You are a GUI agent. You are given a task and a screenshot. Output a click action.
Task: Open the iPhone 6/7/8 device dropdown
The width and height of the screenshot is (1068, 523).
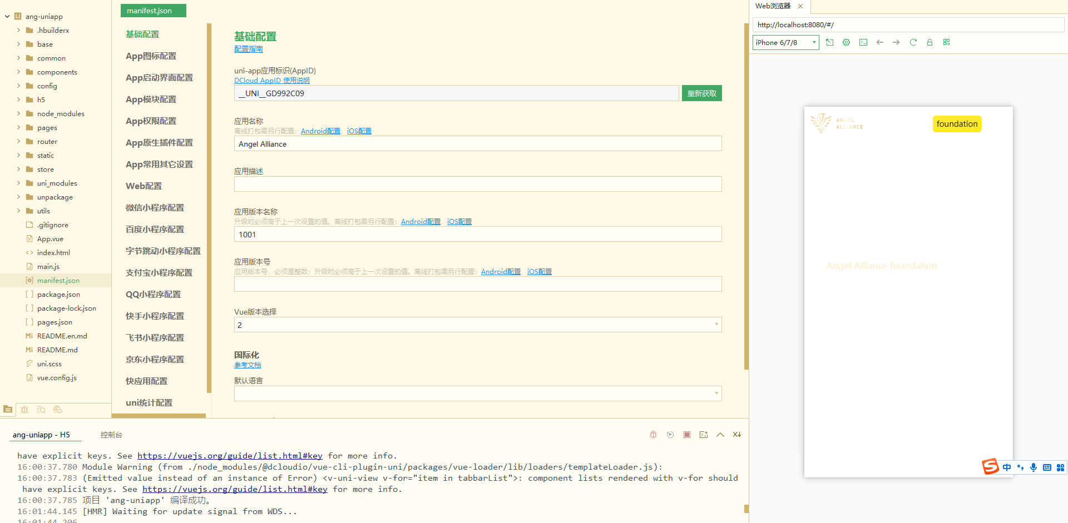[785, 42]
